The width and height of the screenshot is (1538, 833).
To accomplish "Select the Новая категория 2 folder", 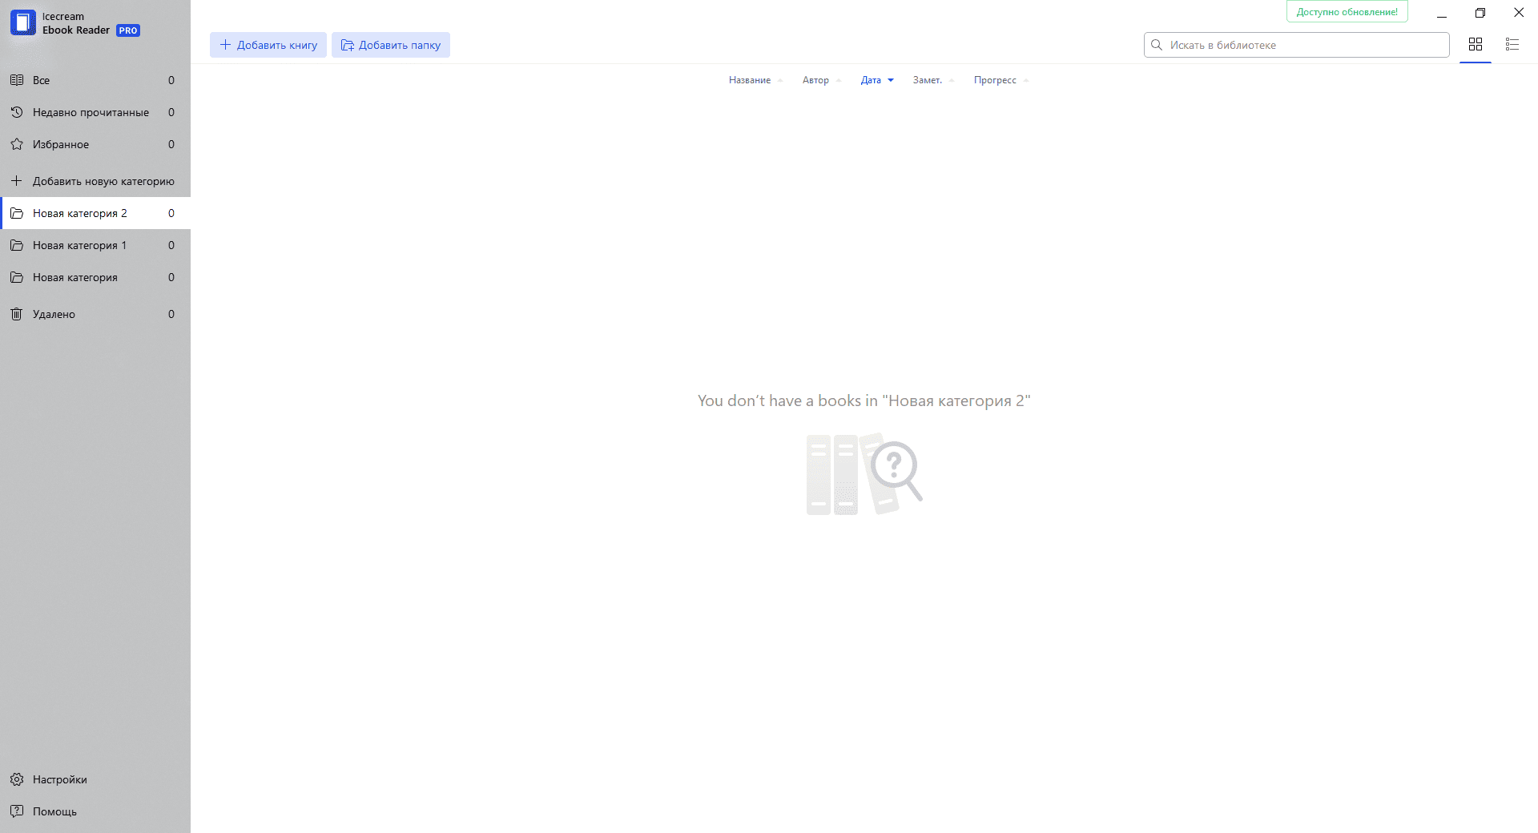I will coord(79,213).
